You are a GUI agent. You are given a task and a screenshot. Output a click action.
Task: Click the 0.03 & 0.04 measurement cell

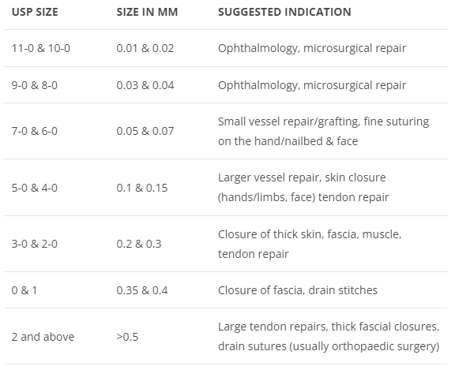coord(145,85)
